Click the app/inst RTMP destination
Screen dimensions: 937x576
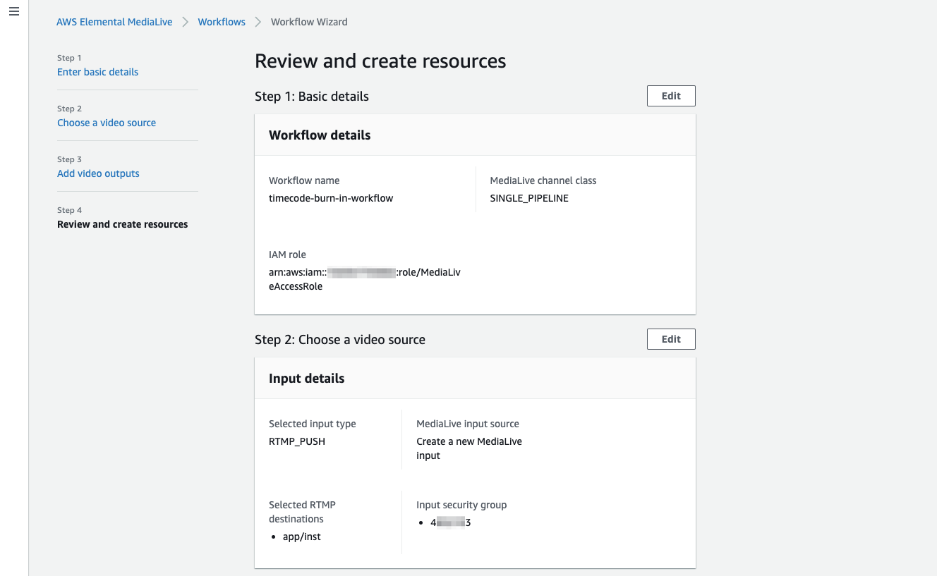pos(302,537)
